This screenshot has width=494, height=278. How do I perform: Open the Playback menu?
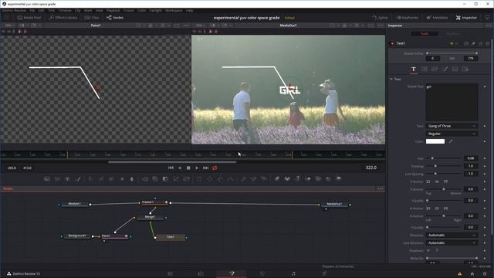(x=113, y=10)
